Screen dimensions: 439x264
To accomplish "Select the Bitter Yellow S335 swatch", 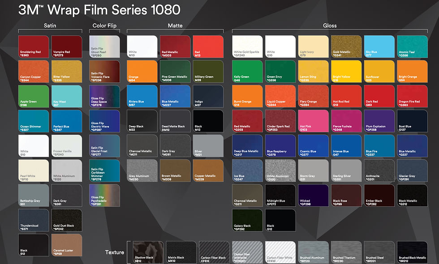I will tap(67, 72).
